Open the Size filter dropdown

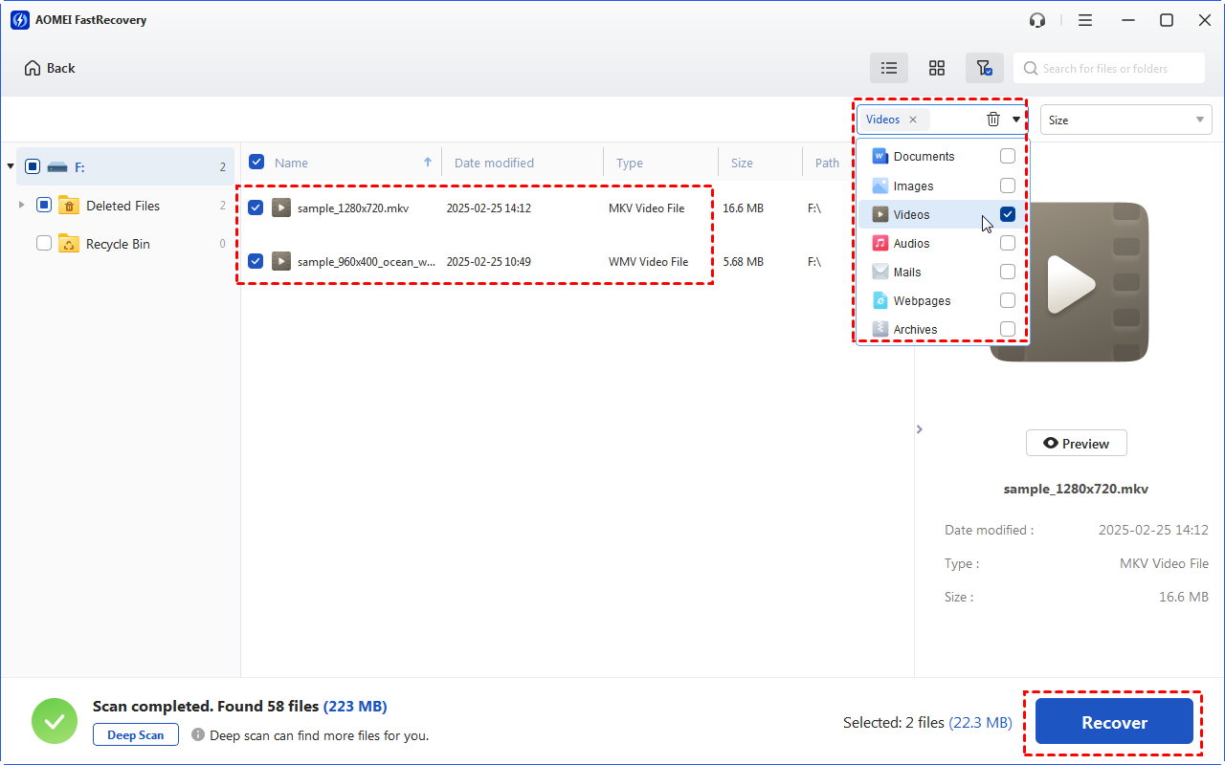[1126, 120]
